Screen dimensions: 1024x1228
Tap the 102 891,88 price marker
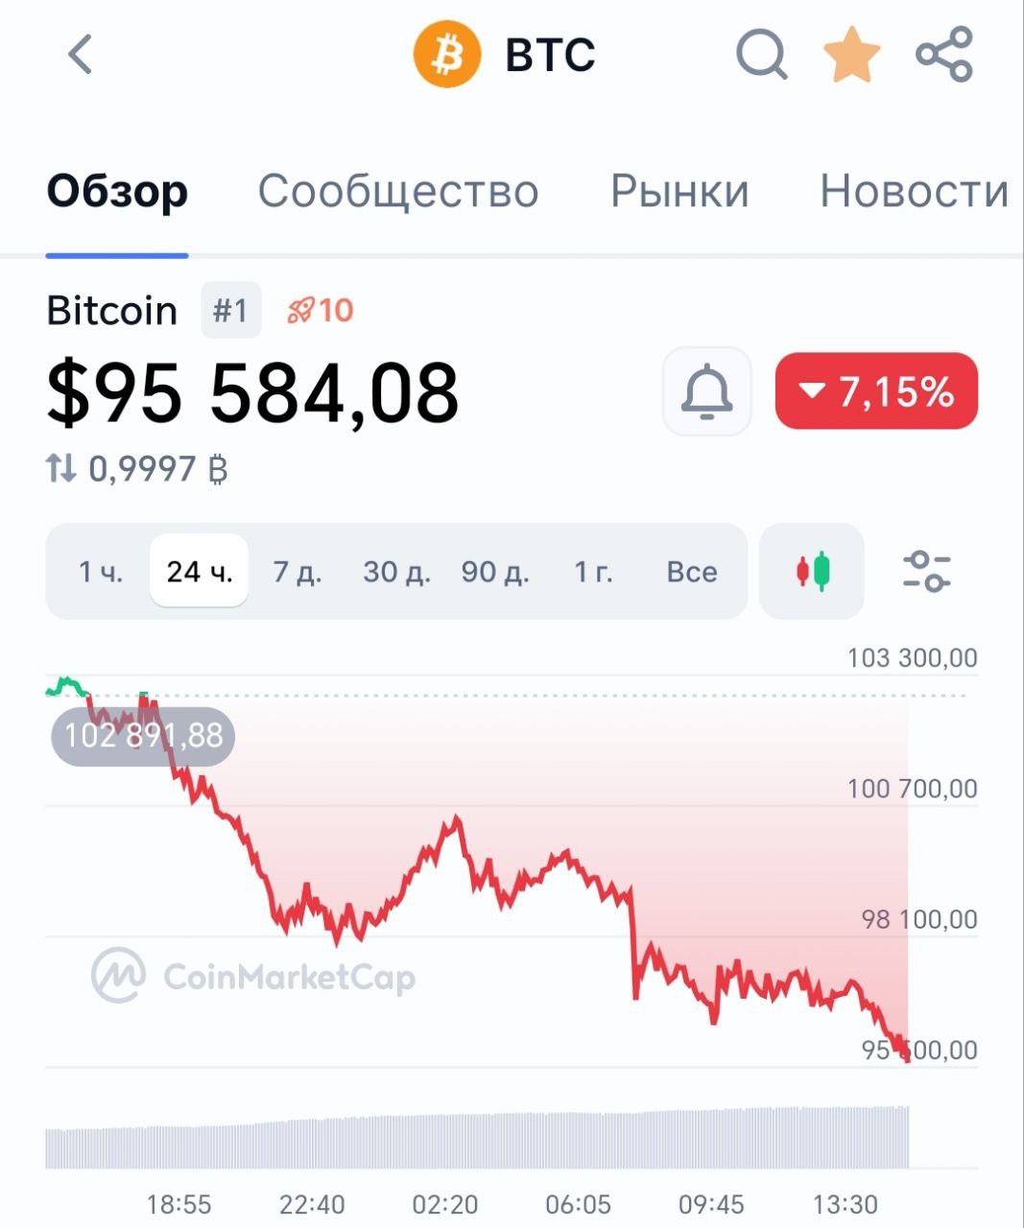[x=143, y=736]
